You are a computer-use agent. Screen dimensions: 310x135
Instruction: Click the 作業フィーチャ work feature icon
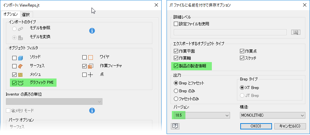[91, 66]
